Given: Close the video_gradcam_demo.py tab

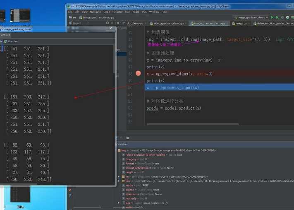Looking at the screenshot, I should pos(186,24).
